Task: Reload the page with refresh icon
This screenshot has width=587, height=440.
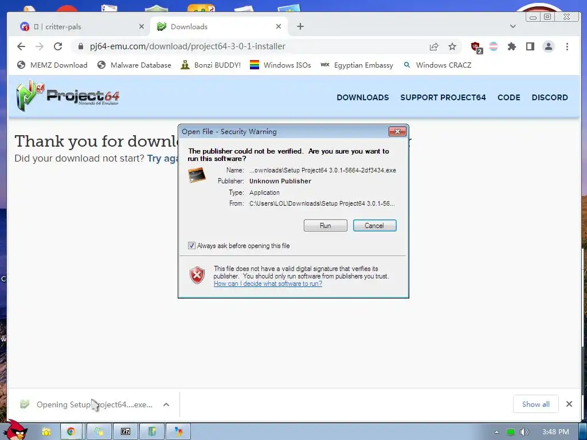Action: tap(58, 46)
